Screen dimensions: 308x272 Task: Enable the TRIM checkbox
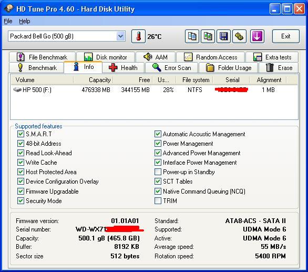tap(158, 200)
